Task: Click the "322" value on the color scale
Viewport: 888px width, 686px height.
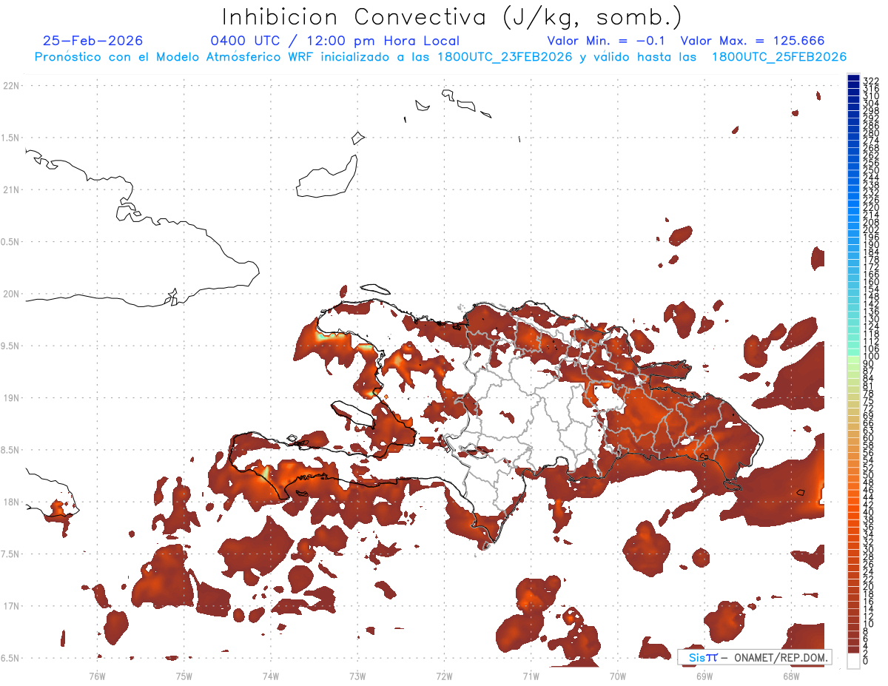Action: pos(870,80)
